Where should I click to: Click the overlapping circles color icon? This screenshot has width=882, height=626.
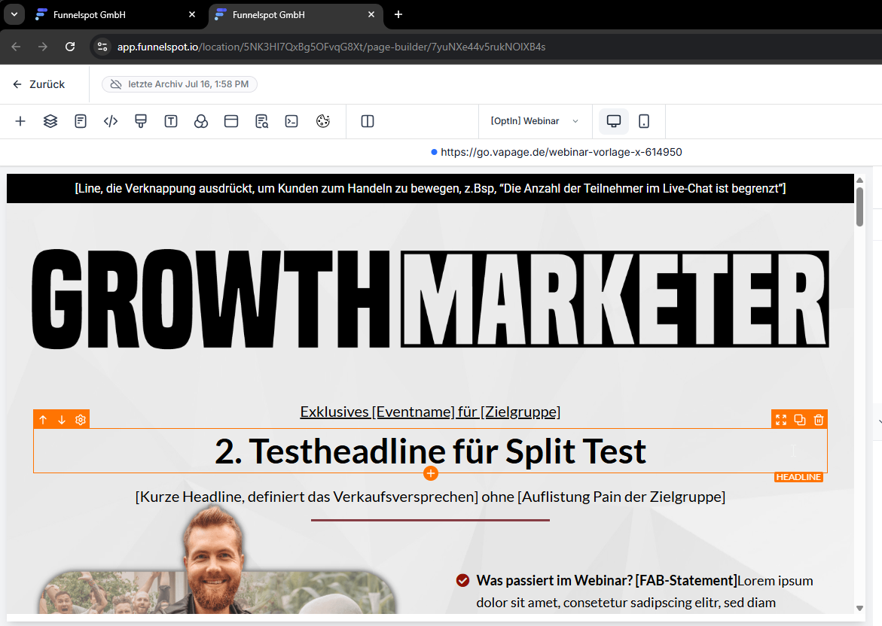coord(201,121)
